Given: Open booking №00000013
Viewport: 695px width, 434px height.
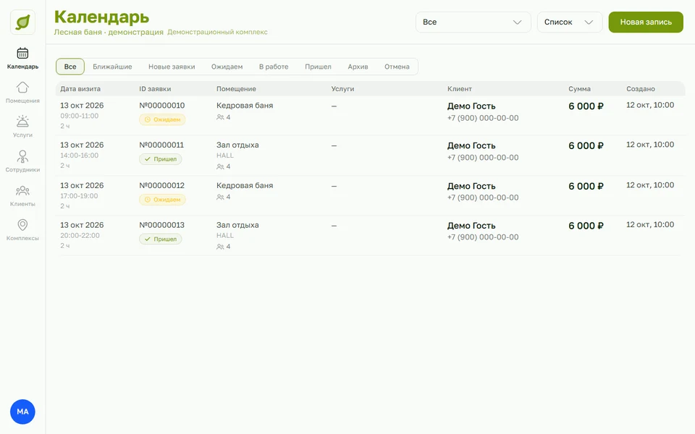Looking at the screenshot, I should [161, 225].
